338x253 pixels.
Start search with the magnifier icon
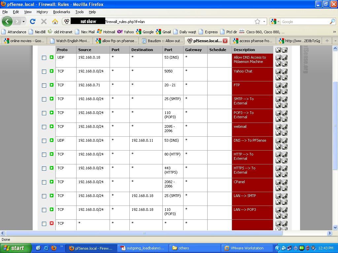(x=332, y=21)
